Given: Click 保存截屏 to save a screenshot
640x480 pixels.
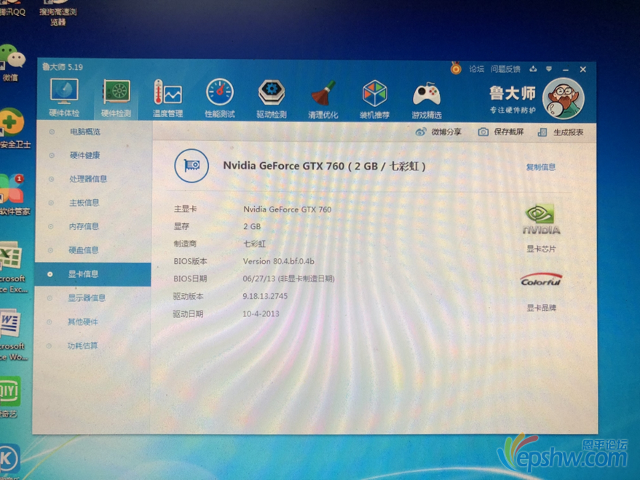Looking at the screenshot, I should coord(501,132).
